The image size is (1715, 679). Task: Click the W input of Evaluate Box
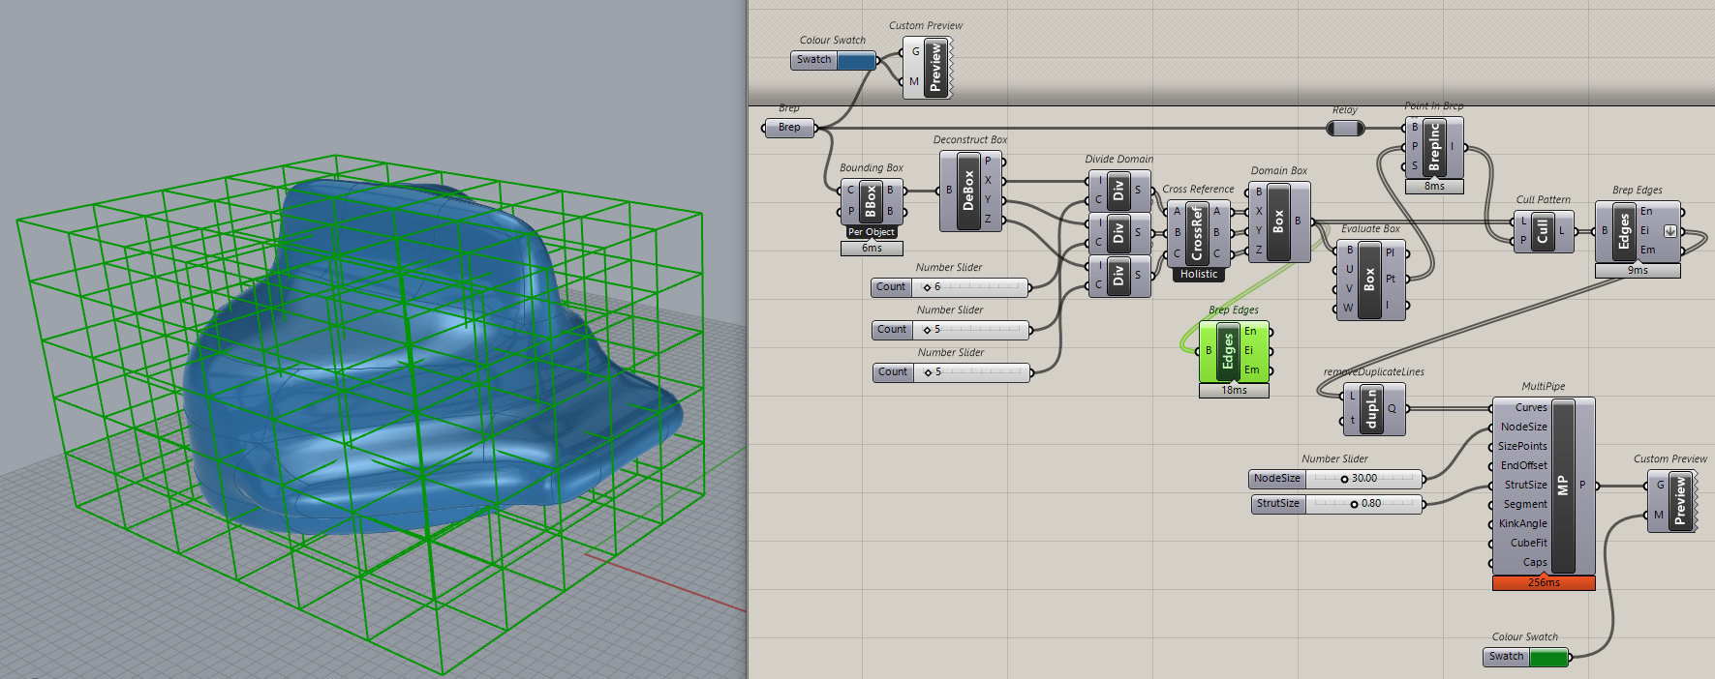pos(1348,309)
